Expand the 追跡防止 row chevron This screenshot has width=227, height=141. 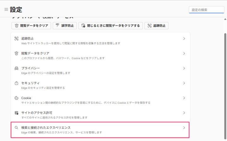click(x=184, y=38)
